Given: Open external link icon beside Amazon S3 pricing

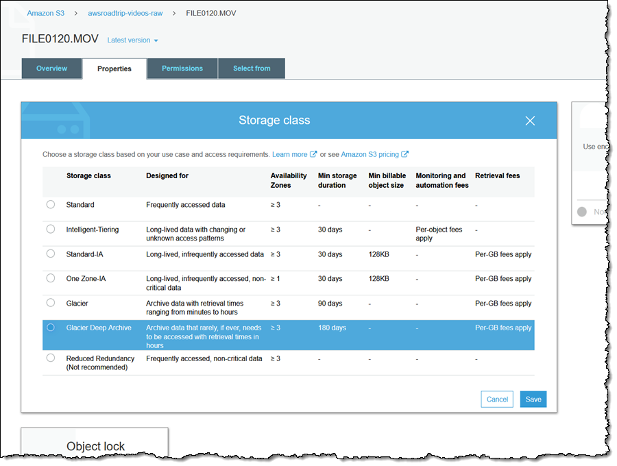Looking at the screenshot, I should click(x=404, y=154).
